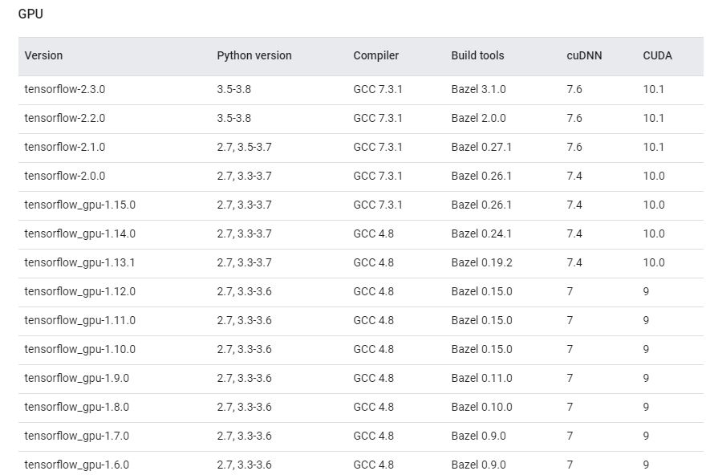Click the Build tools column header
The height and width of the screenshot is (475, 706).
[477, 55]
